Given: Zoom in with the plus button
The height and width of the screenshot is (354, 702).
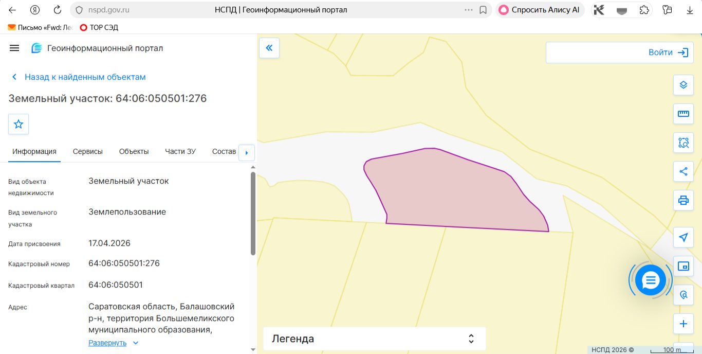Looking at the screenshot, I should 683,324.
